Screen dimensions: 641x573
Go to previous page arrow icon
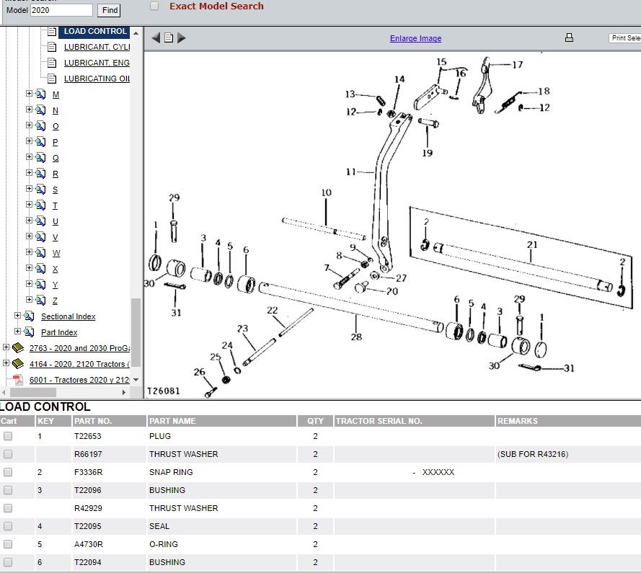click(155, 37)
